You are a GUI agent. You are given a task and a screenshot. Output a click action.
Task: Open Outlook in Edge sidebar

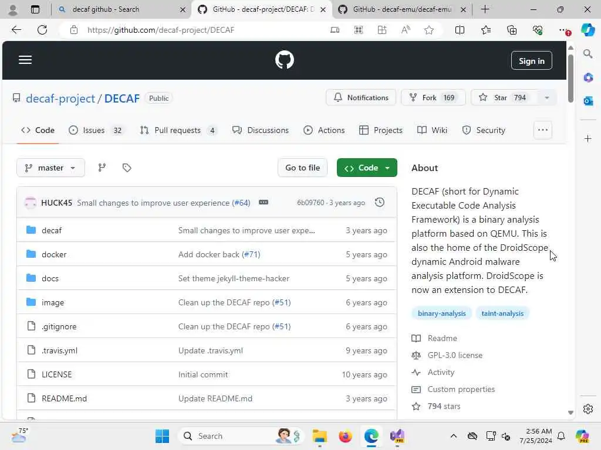click(588, 101)
